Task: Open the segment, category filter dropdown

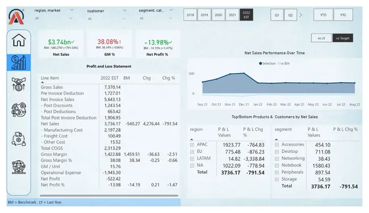Action: tap(171, 10)
